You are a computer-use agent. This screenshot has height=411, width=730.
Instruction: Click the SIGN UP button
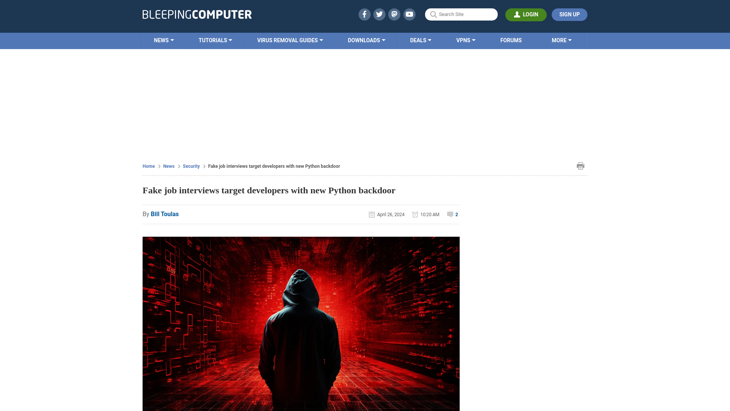click(x=569, y=14)
